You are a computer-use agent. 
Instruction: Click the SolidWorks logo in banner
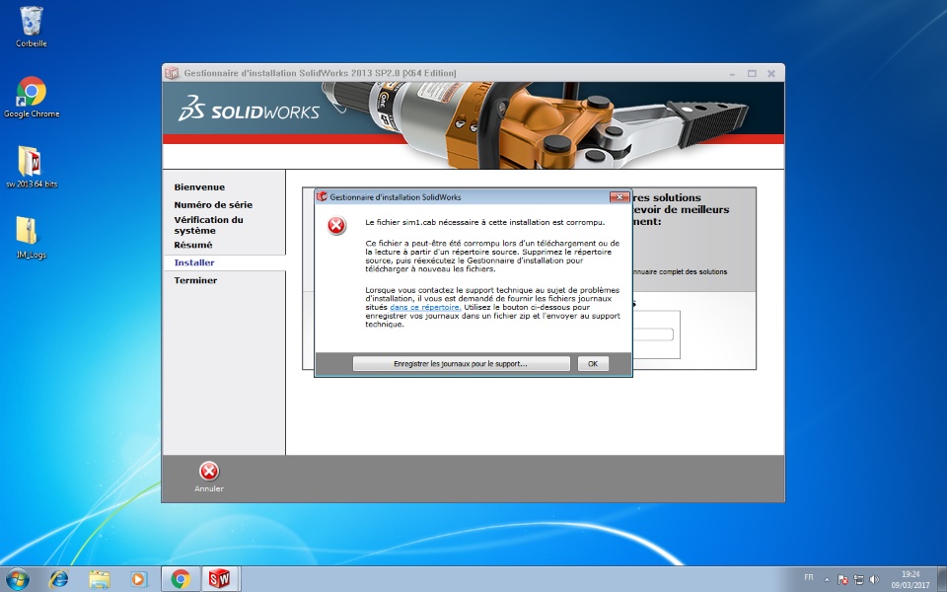249,109
